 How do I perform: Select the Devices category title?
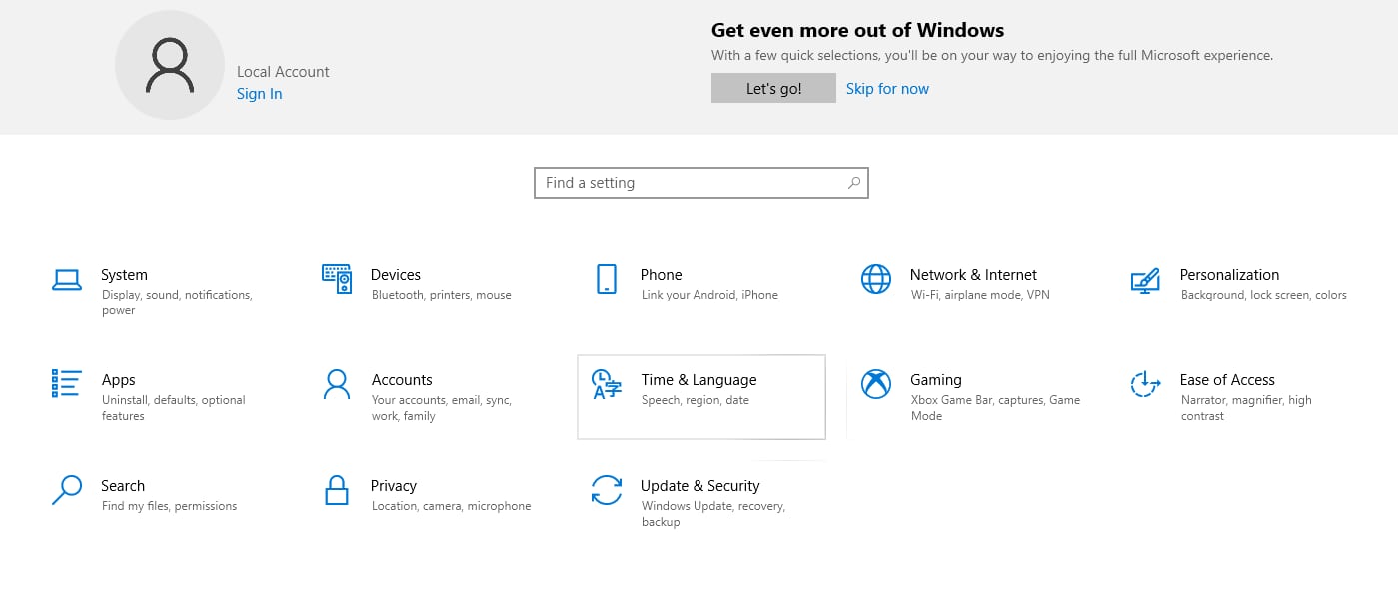click(x=396, y=275)
